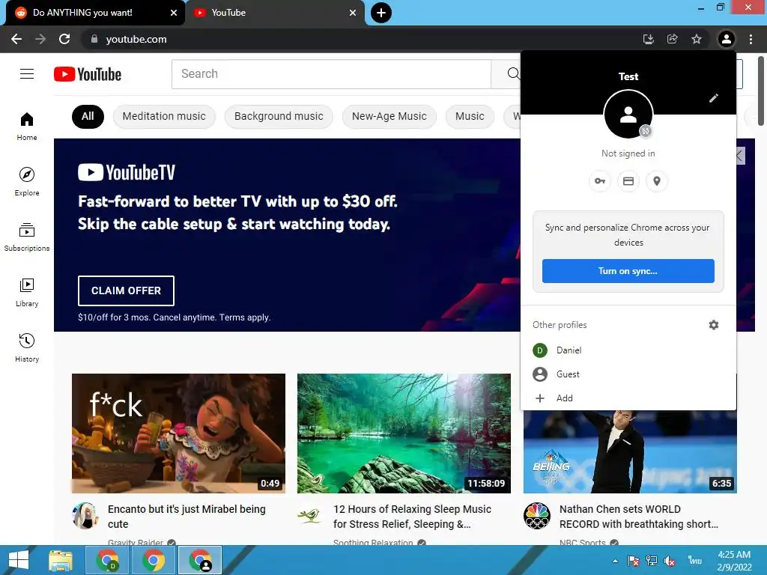Open 12 Hours Relaxing Sleep Music thumbnail

point(404,433)
